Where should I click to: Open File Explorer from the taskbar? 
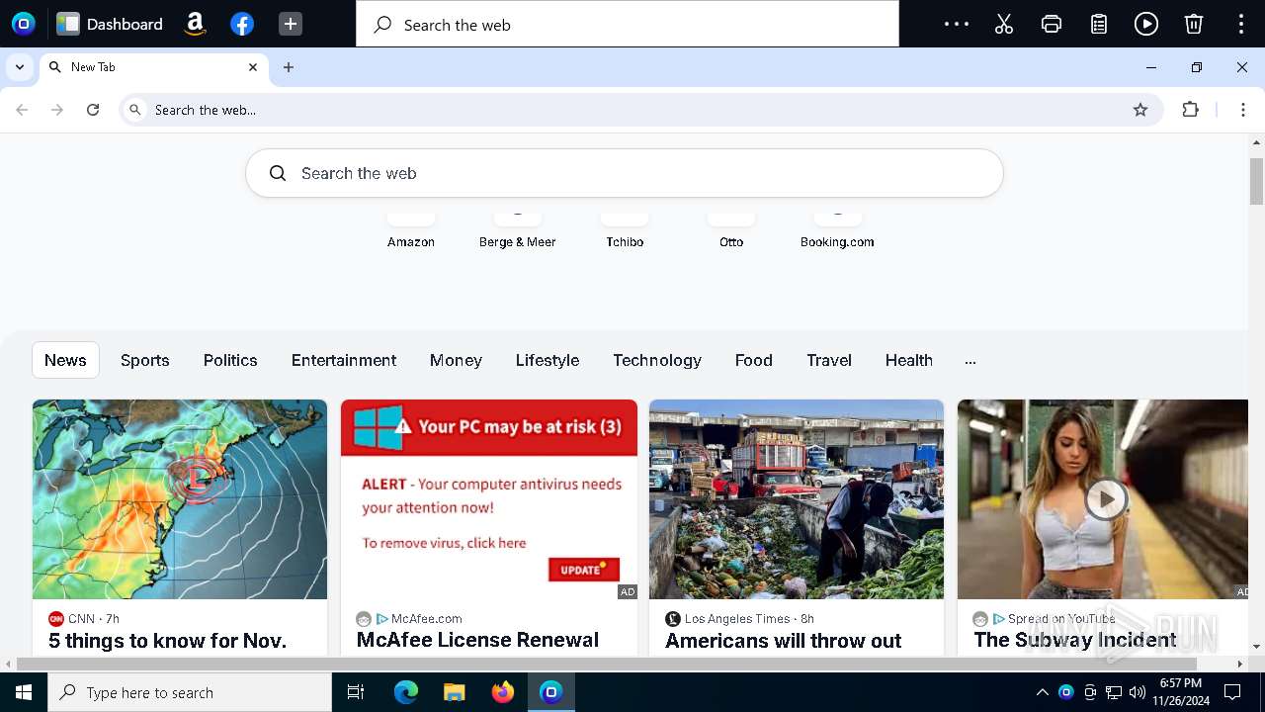(454, 692)
